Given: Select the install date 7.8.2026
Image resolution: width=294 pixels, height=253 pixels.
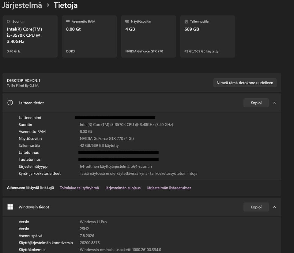Looking at the screenshot, I should (x=87, y=236).
